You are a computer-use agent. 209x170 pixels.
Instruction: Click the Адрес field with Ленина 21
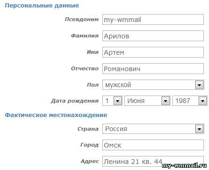[x=153, y=162]
